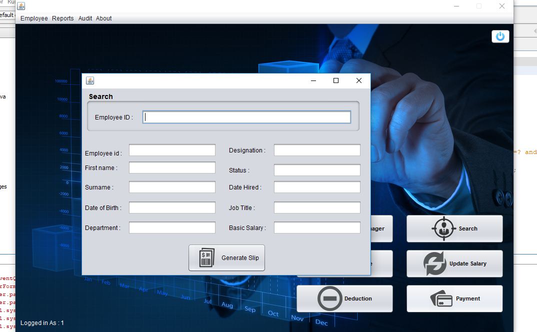Click the Update Salary refresh icon

click(x=433, y=263)
